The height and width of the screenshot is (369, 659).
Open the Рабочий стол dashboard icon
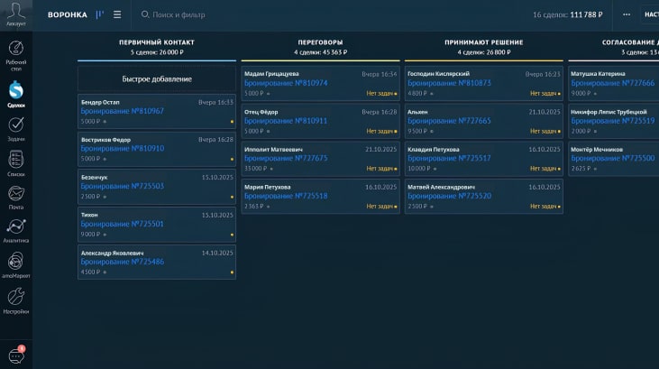pos(15,52)
